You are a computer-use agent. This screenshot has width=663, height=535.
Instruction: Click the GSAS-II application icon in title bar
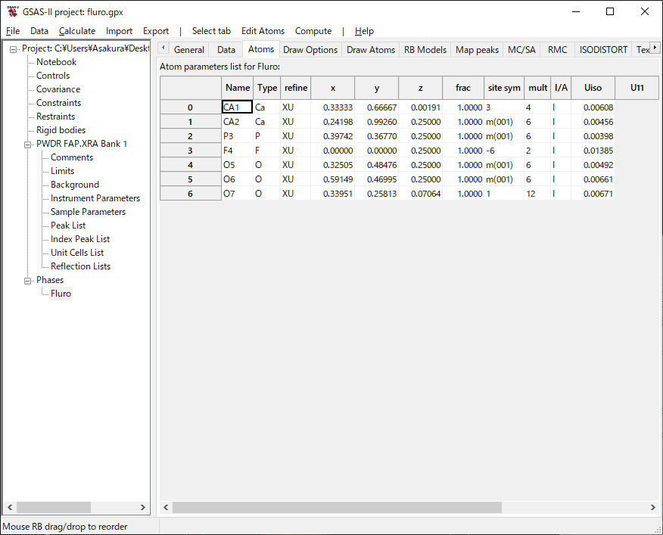[12, 11]
